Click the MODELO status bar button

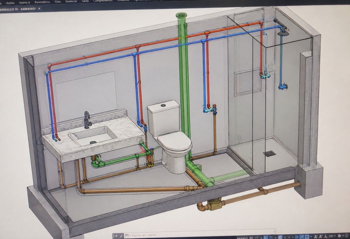point(242,238)
